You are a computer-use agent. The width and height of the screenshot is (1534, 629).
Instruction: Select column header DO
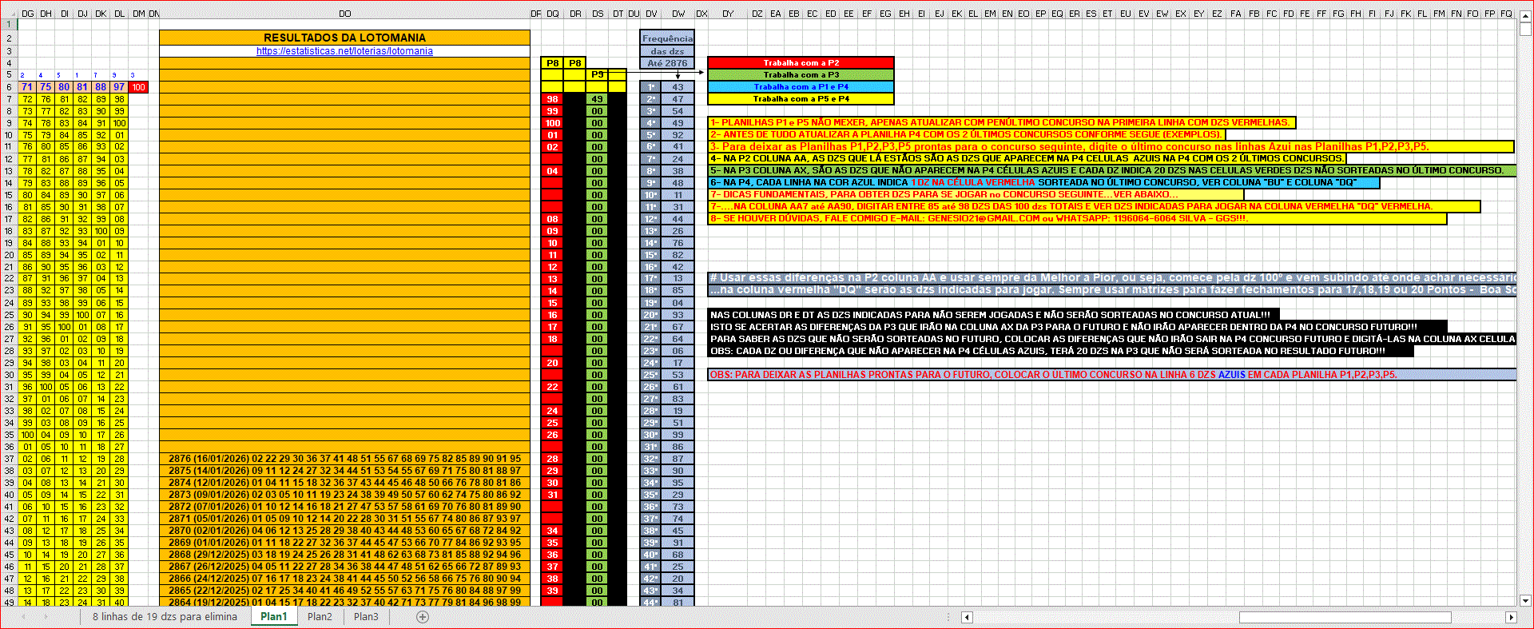pyautogui.click(x=344, y=14)
